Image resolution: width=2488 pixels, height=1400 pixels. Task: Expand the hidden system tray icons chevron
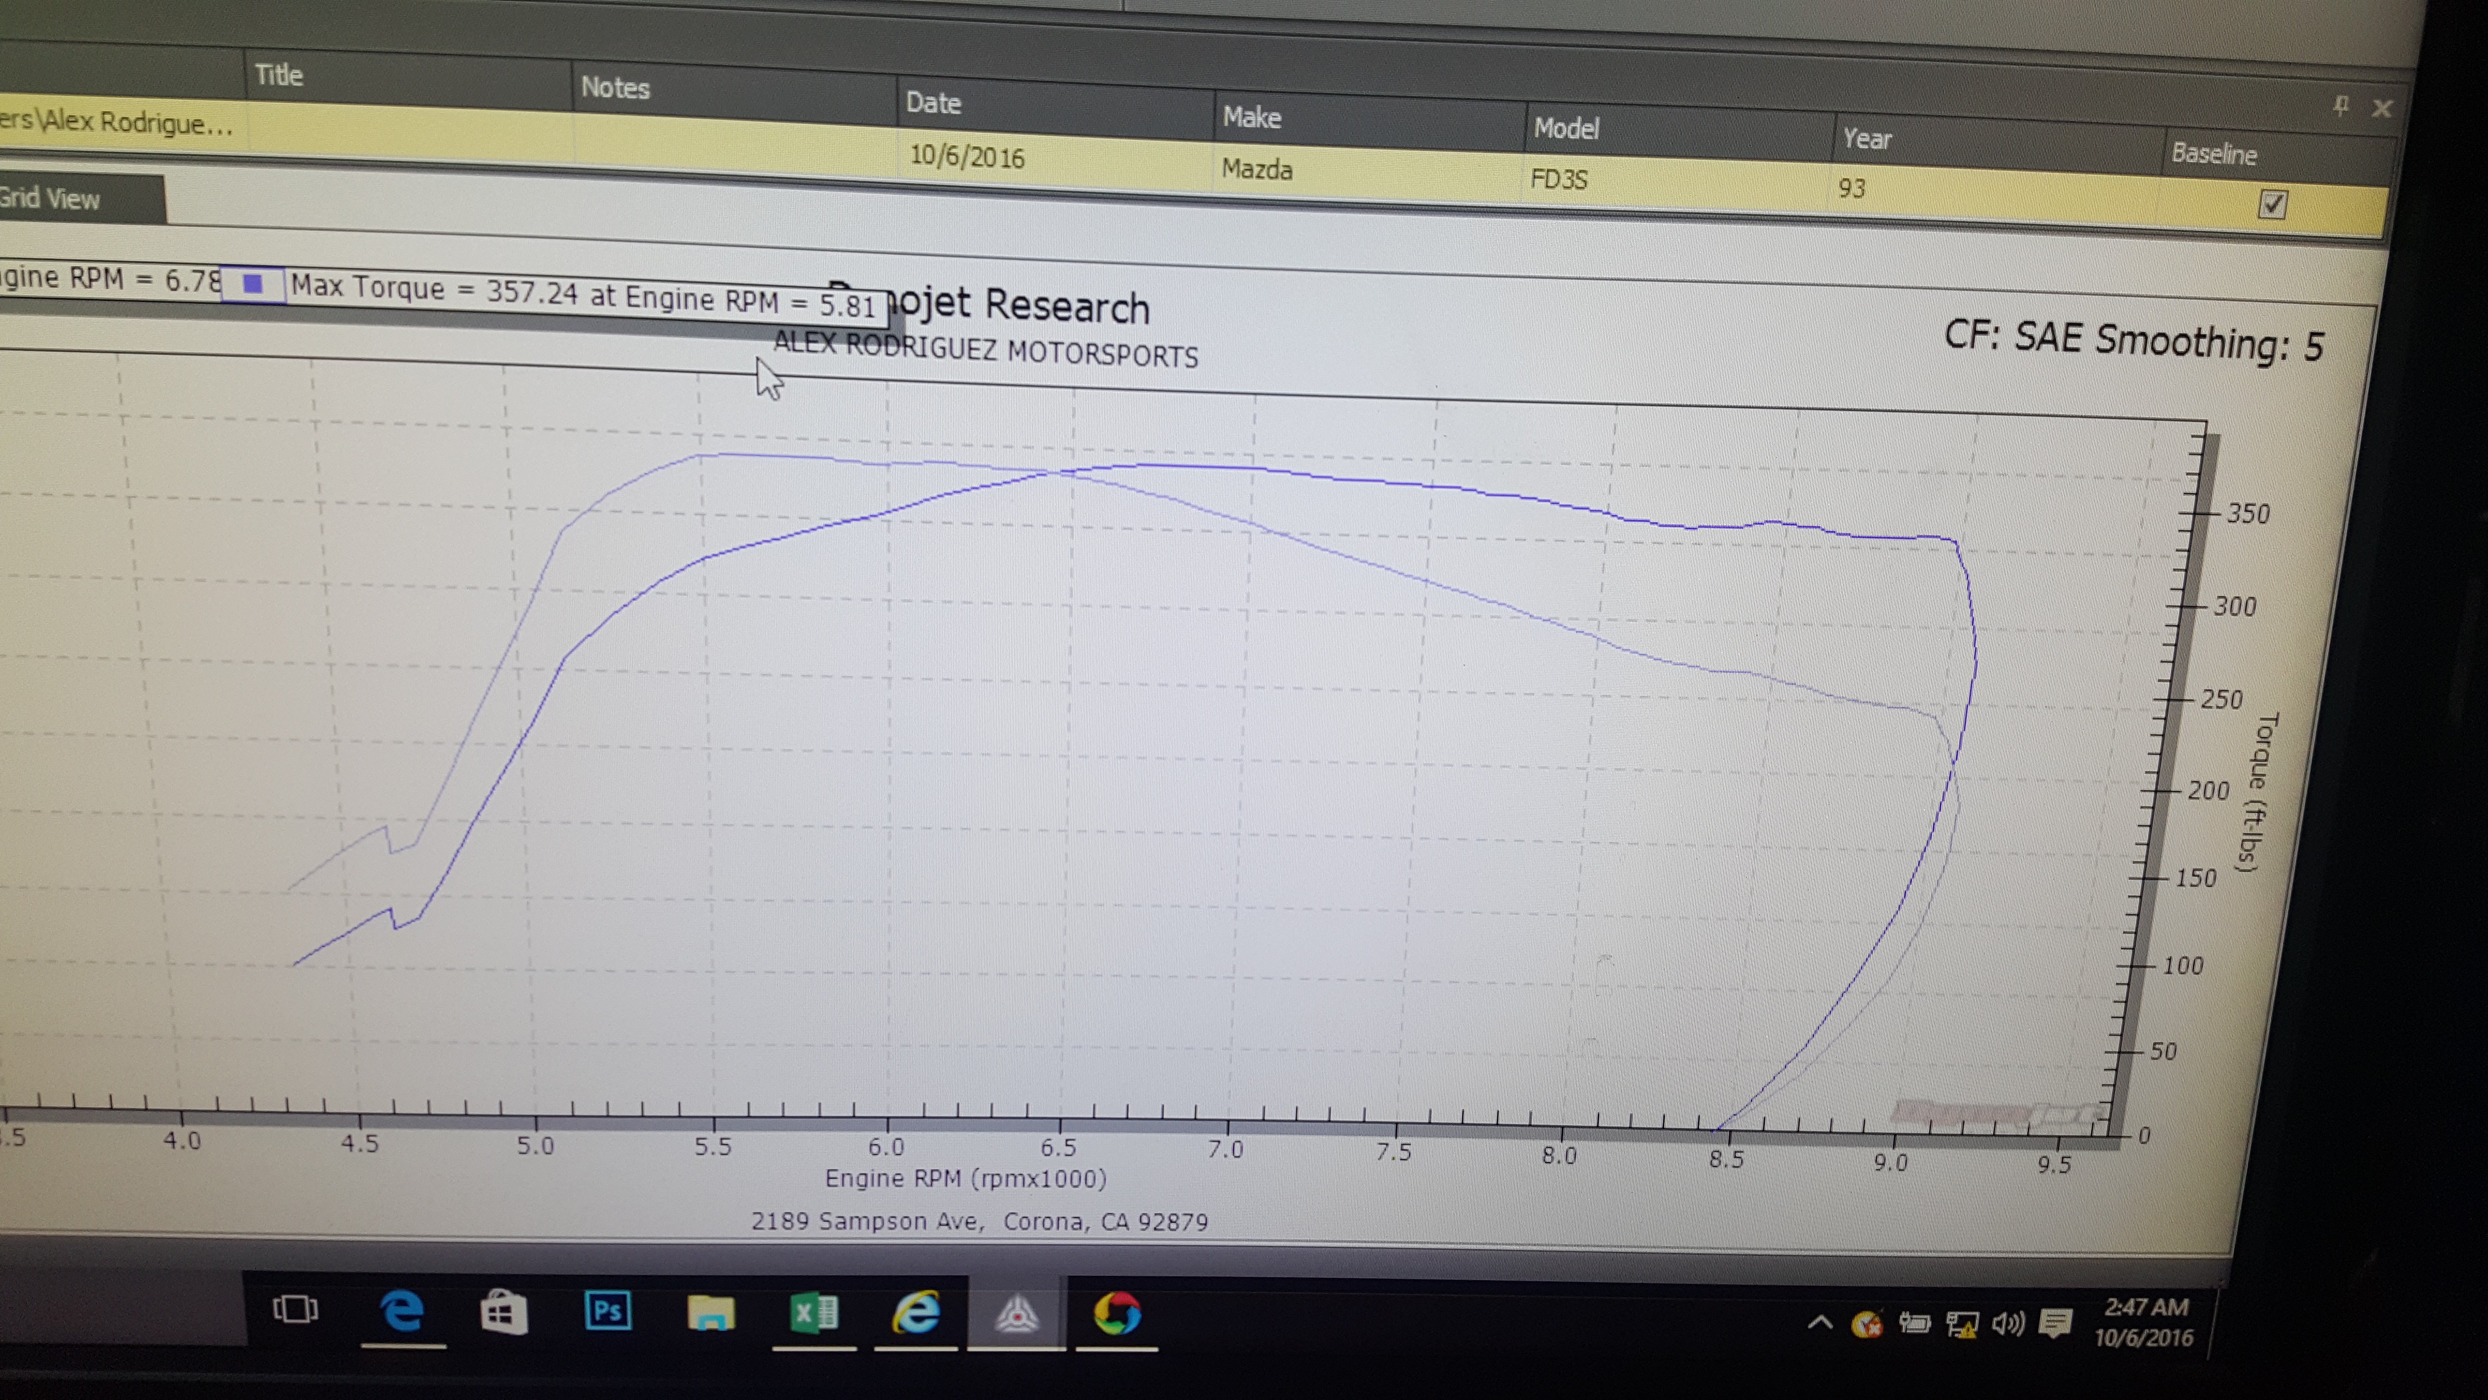[1820, 1322]
